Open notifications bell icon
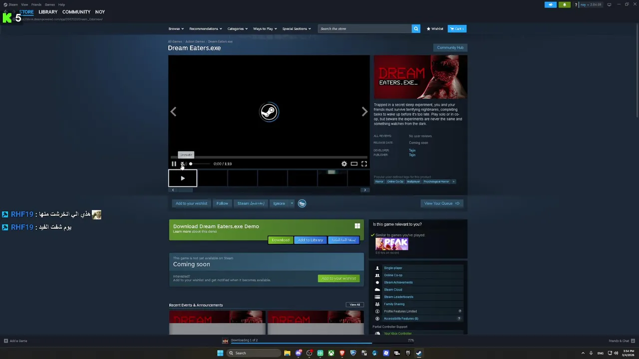639x359 pixels. tap(565, 4)
